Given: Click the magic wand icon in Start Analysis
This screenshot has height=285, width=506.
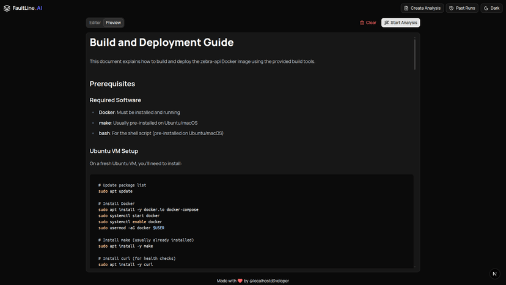Looking at the screenshot, I should point(387,23).
